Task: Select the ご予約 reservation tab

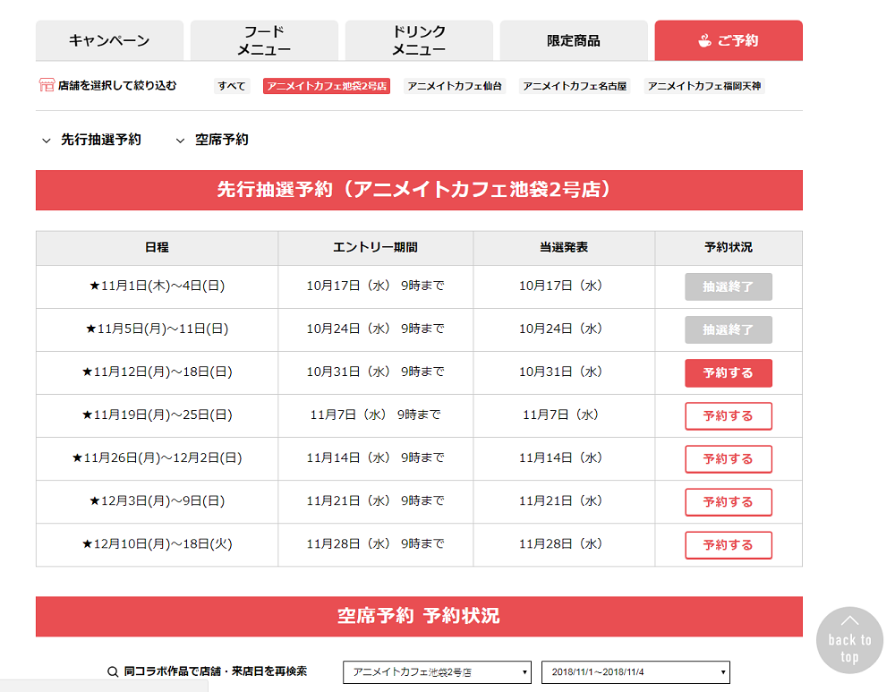Action: point(729,40)
